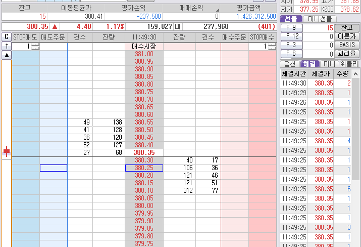Select the 선물 tab
Image resolution: width=361 pixels, height=247 pixels.
(x=291, y=19)
